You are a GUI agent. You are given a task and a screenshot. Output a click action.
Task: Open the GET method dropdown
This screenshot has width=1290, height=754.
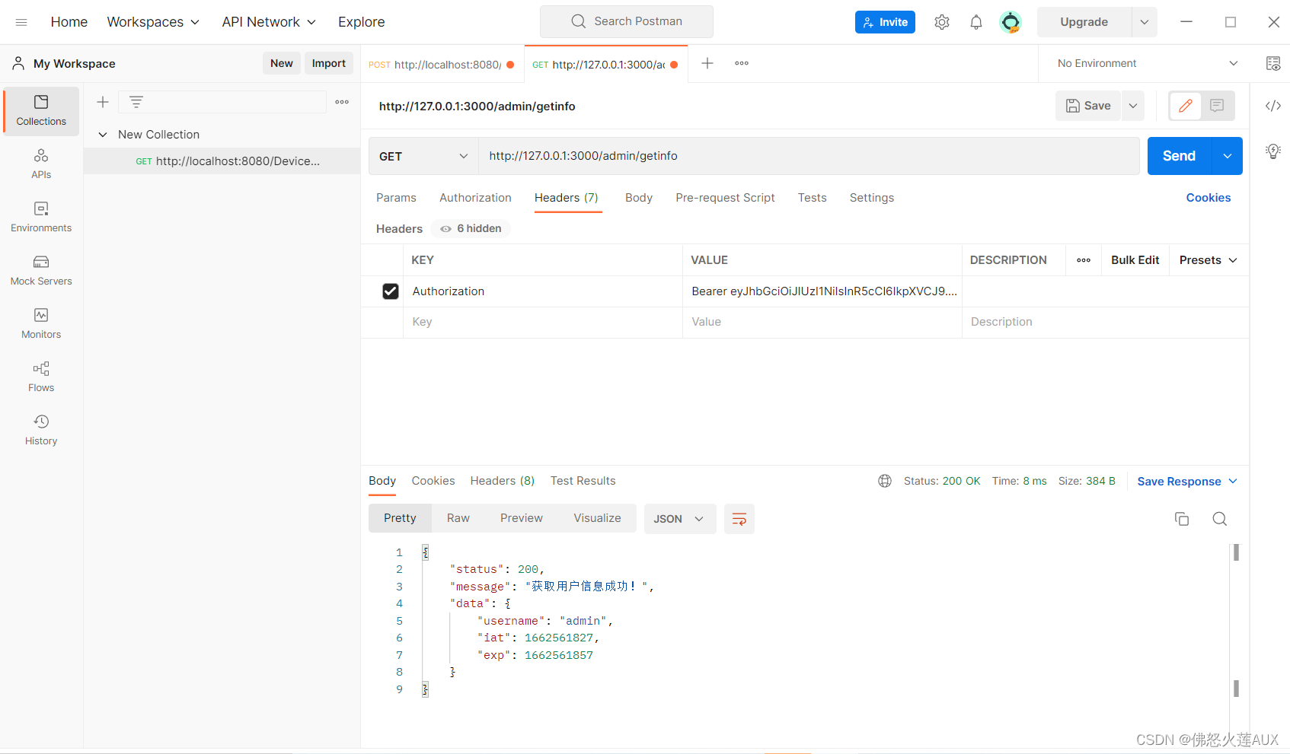[x=423, y=156]
